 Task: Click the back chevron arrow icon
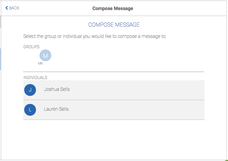[x=7, y=8]
